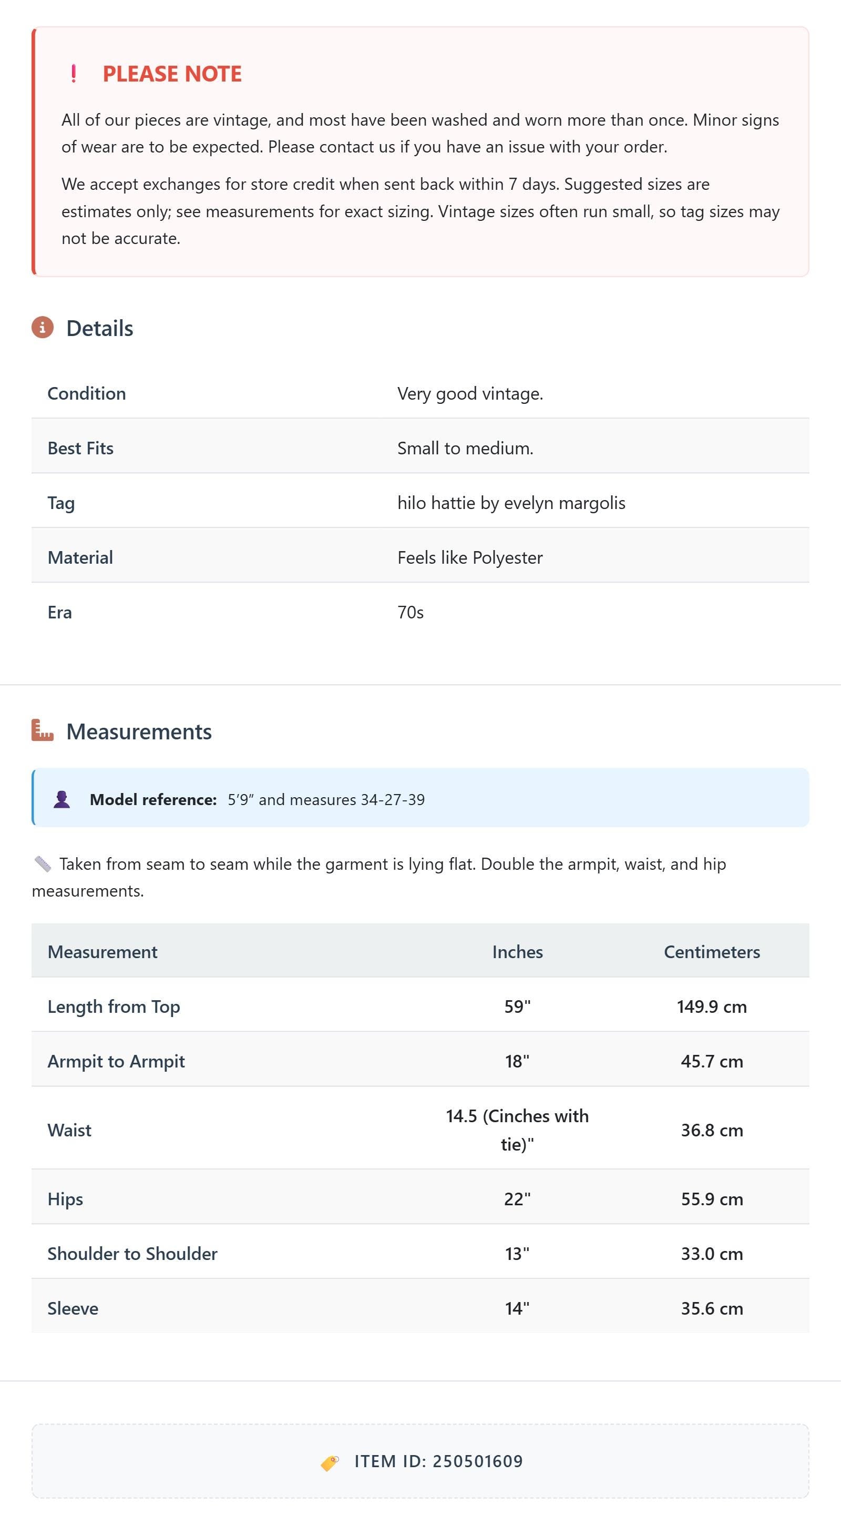
Task: Click the Centimeters column header
Action: coord(712,952)
